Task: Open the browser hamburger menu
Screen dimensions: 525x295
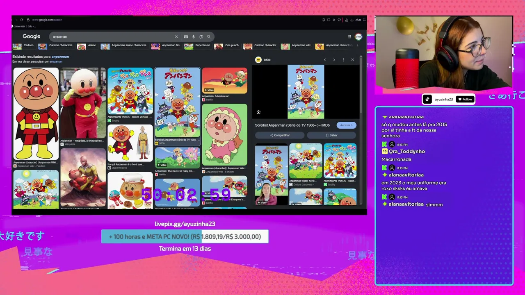Action: (x=364, y=20)
